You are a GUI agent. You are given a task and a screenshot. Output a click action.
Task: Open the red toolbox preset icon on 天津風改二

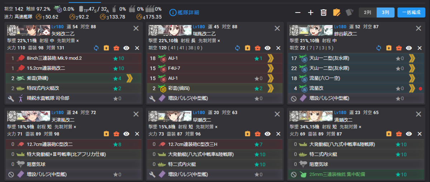(116, 134)
